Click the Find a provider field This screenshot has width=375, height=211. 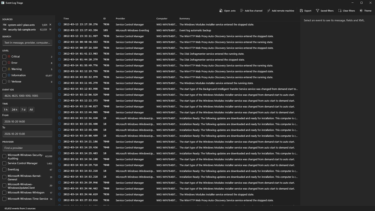(27, 148)
